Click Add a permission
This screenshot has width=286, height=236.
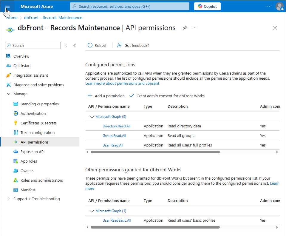(106, 96)
